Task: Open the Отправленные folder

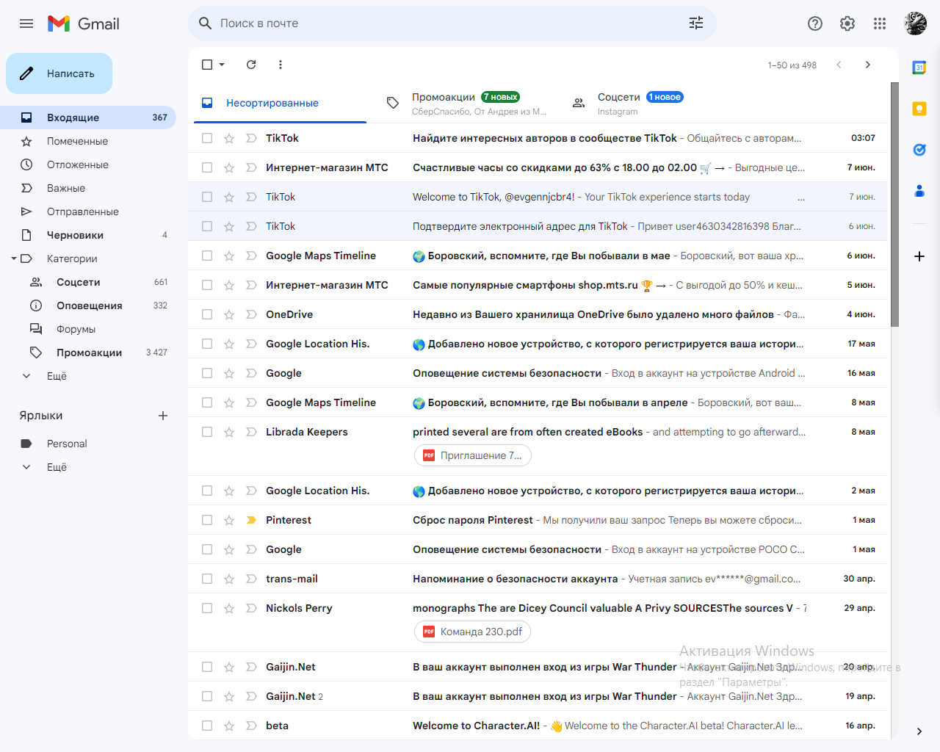Action: pos(88,211)
